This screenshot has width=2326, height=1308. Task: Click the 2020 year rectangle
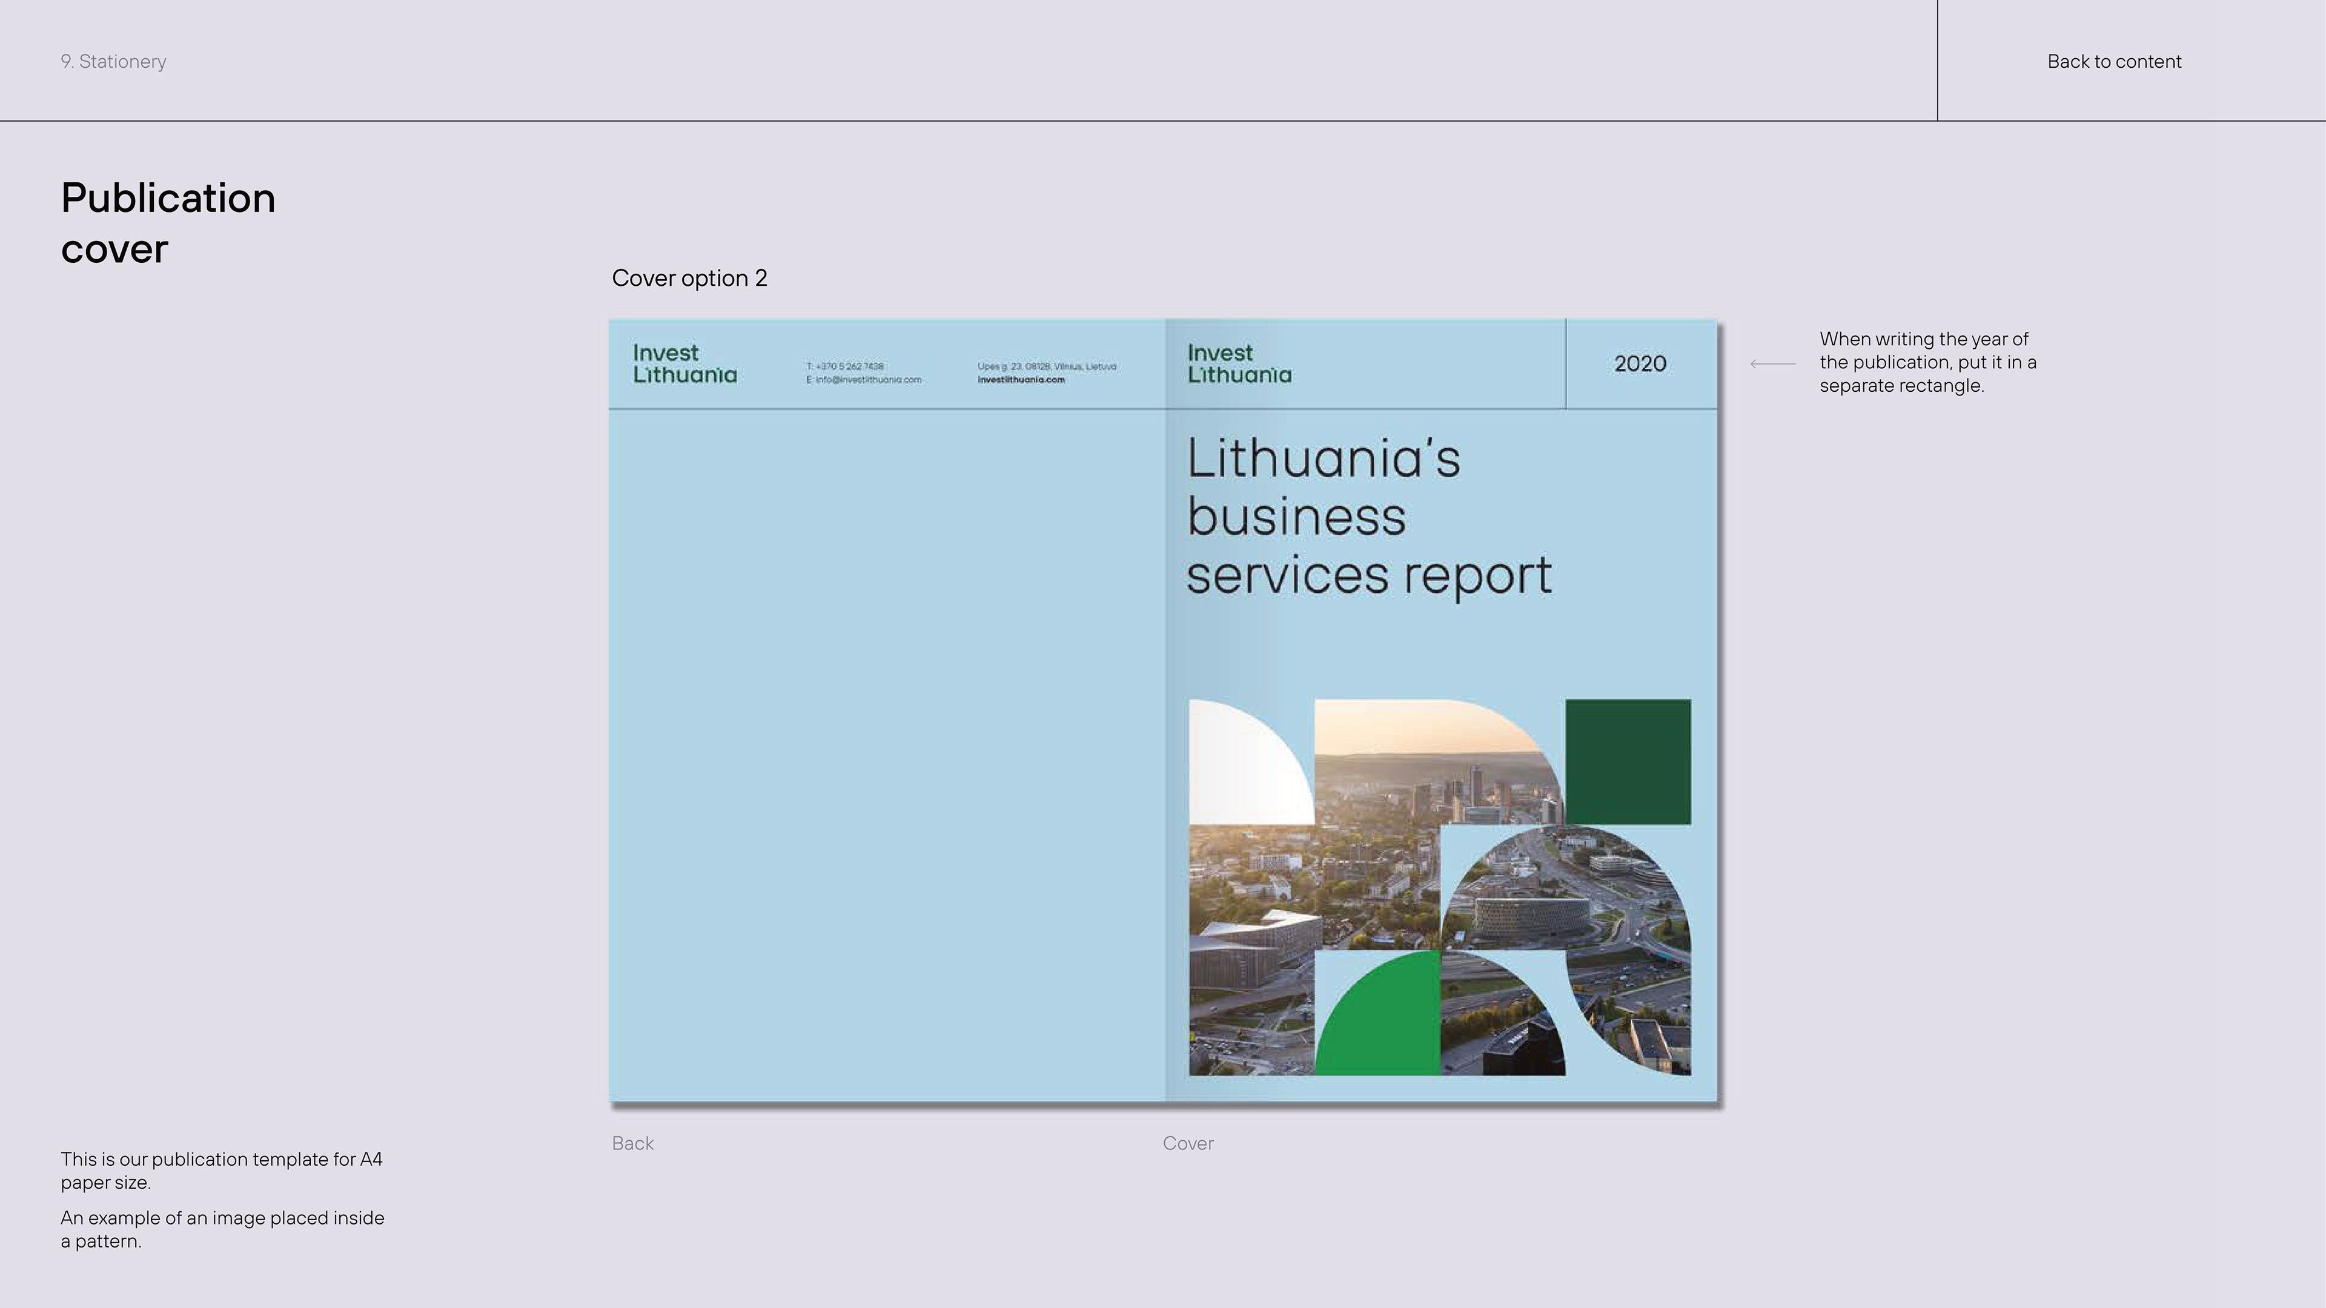(x=1640, y=364)
